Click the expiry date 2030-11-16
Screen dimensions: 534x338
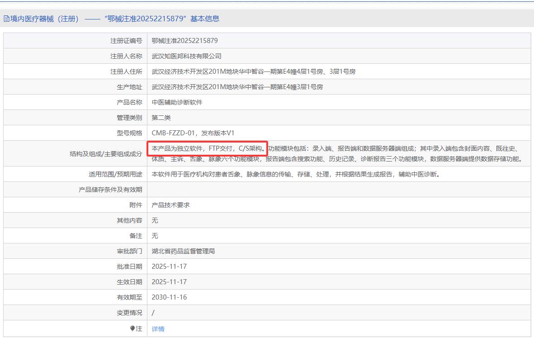coord(169,297)
